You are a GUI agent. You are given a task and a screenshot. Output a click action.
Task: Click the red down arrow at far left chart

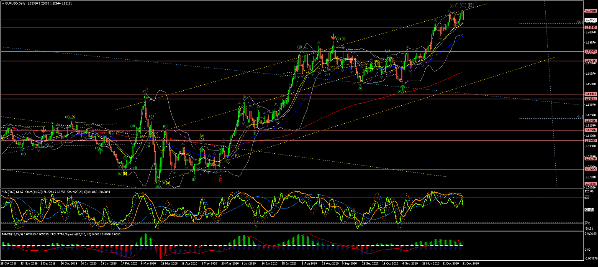[44, 130]
